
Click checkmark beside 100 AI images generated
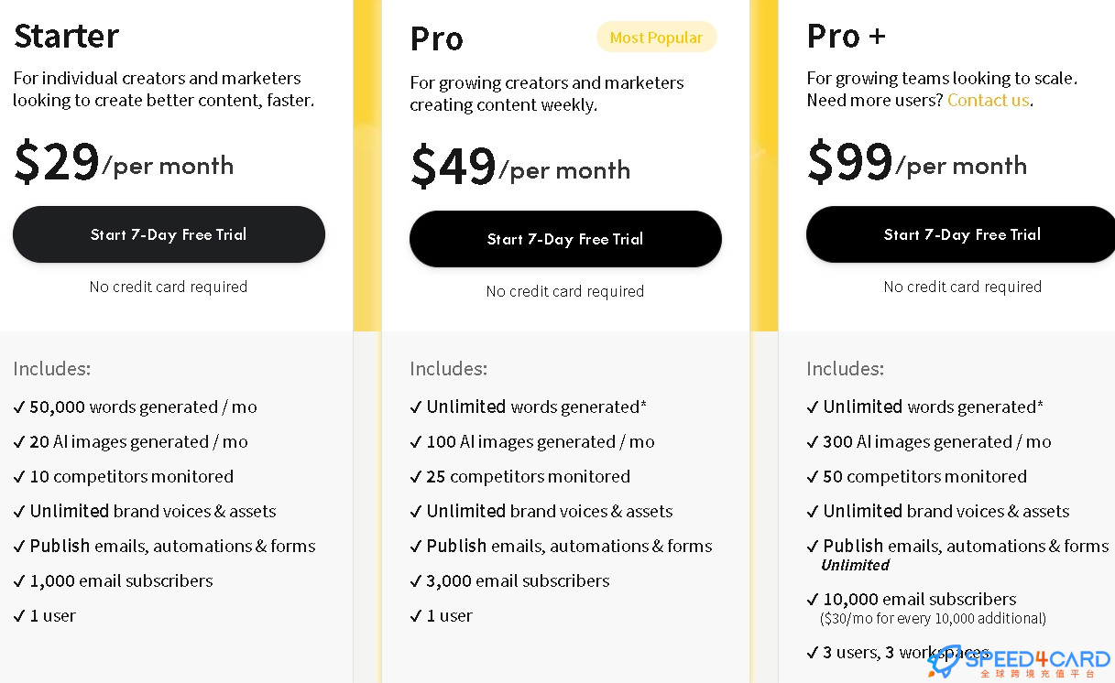click(416, 442)
